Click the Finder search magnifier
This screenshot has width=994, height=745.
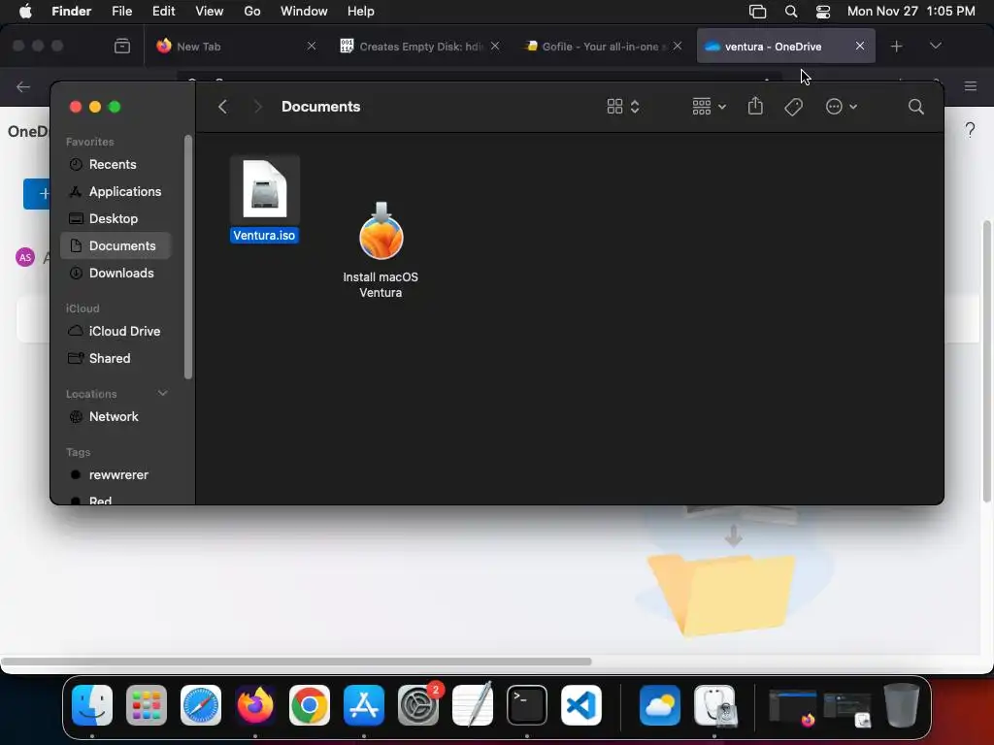915,107
